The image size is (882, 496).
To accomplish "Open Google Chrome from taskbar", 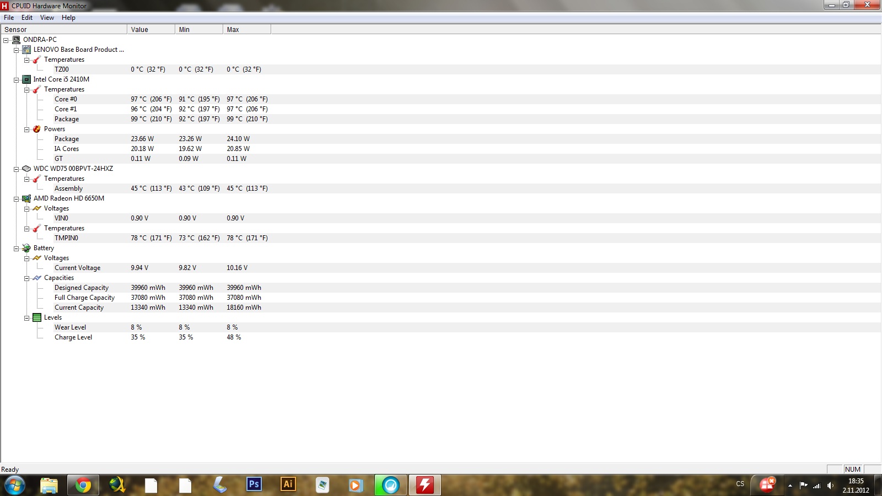I will [83, 486].
